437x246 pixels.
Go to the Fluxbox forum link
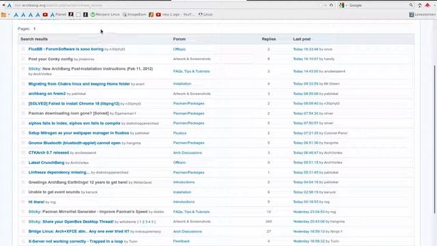click(180, 133)
